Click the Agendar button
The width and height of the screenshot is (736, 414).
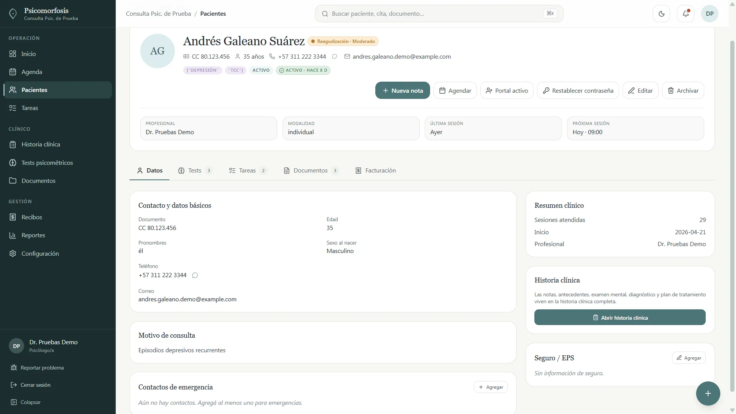point(455,91)
